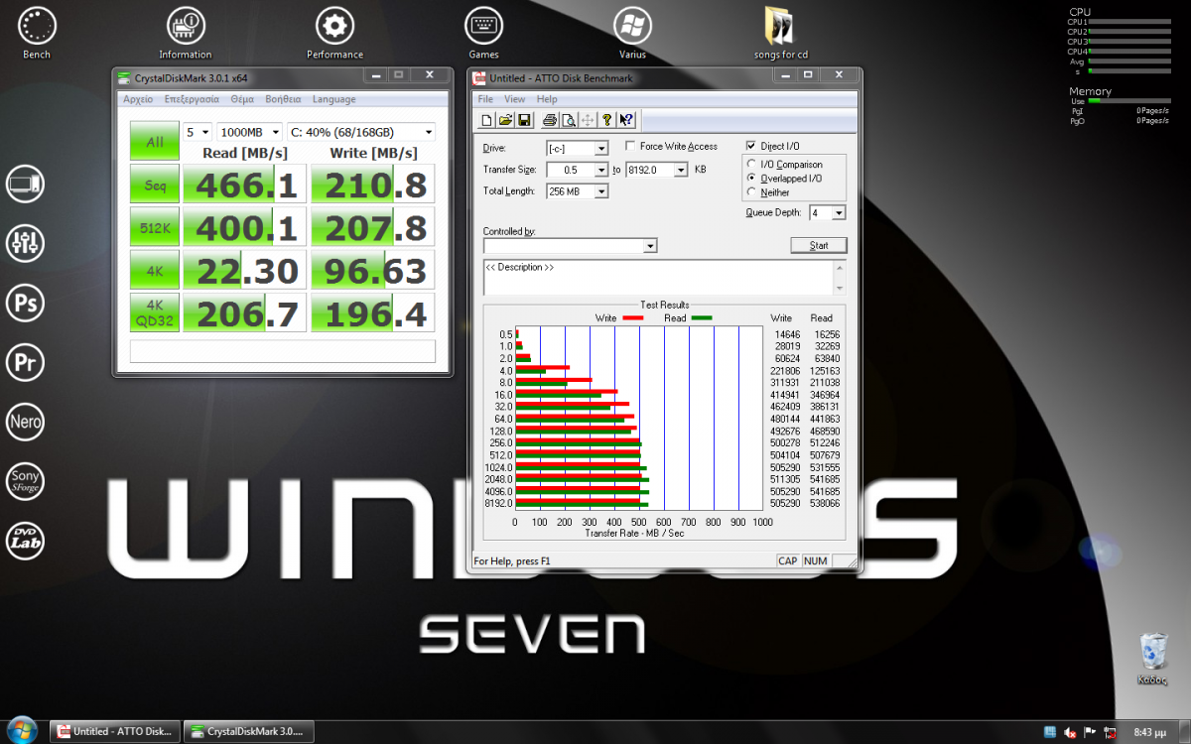
Task: Open the C: 40% drive selection dropdown
Action: (x=360, y=132)
